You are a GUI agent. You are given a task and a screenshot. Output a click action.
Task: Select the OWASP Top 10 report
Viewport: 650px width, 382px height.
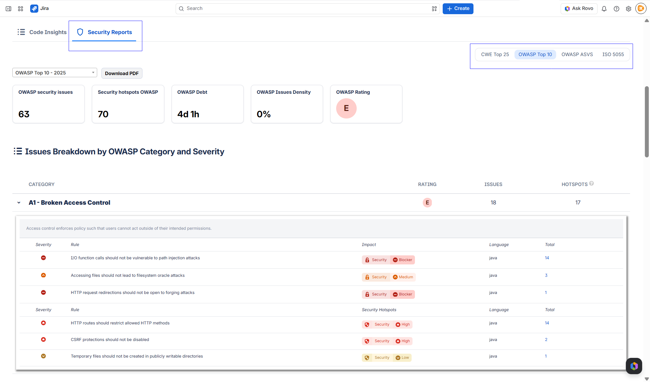pos(535,55)
